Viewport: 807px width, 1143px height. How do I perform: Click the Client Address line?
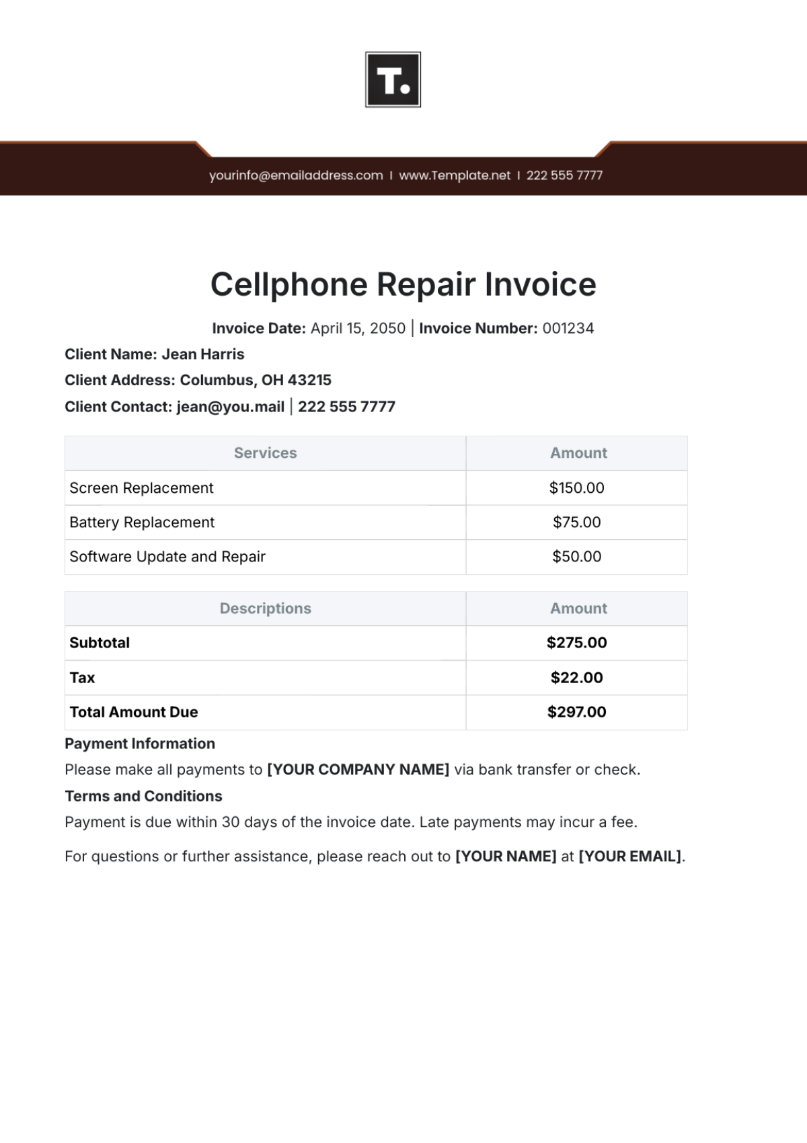pyautogui.click(x=198, y=381)
